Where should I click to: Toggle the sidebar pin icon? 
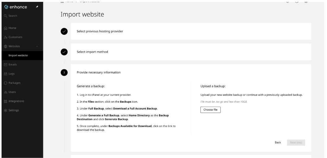pyautogui.click(x=37, y=7)
